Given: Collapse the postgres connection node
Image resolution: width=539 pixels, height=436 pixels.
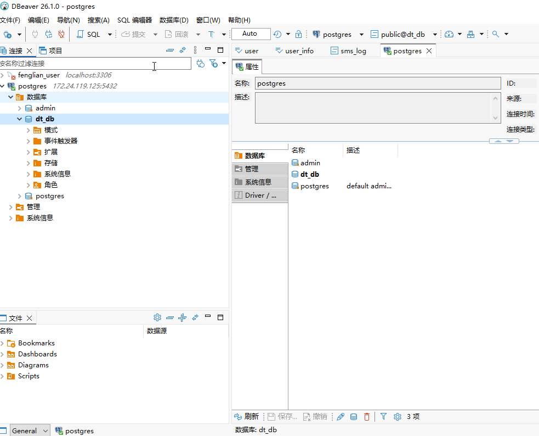Looking at the screenshot, I should [x=2, y=86].
